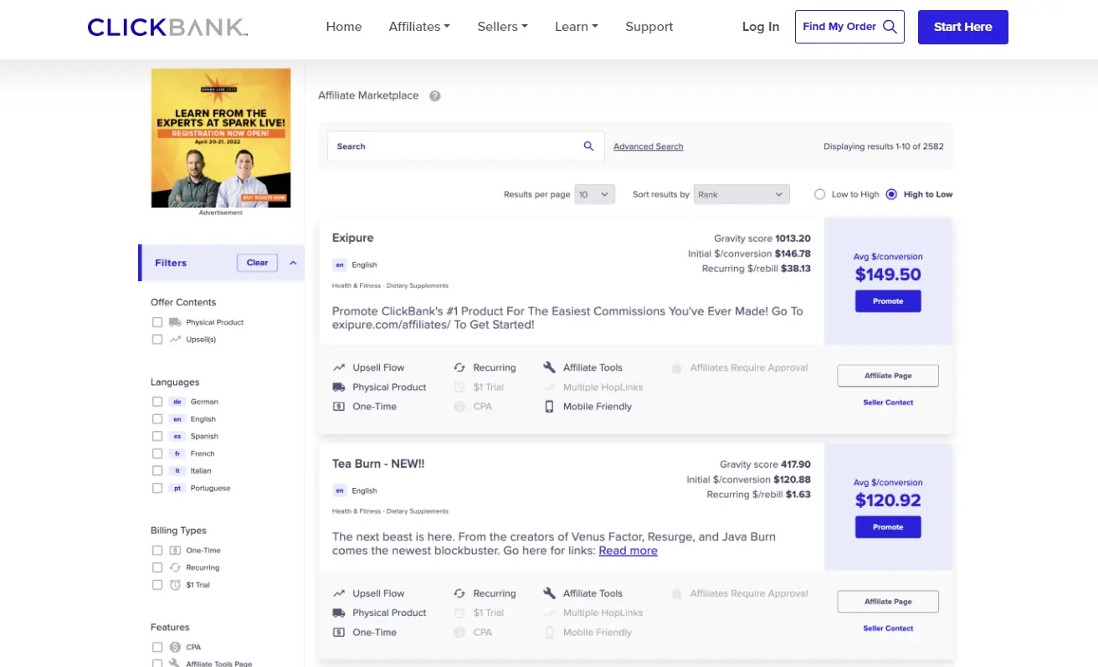Click the Multiple HopLinks icon in Exipure card
The image size is (1098, 667).
tap(549, 387)
